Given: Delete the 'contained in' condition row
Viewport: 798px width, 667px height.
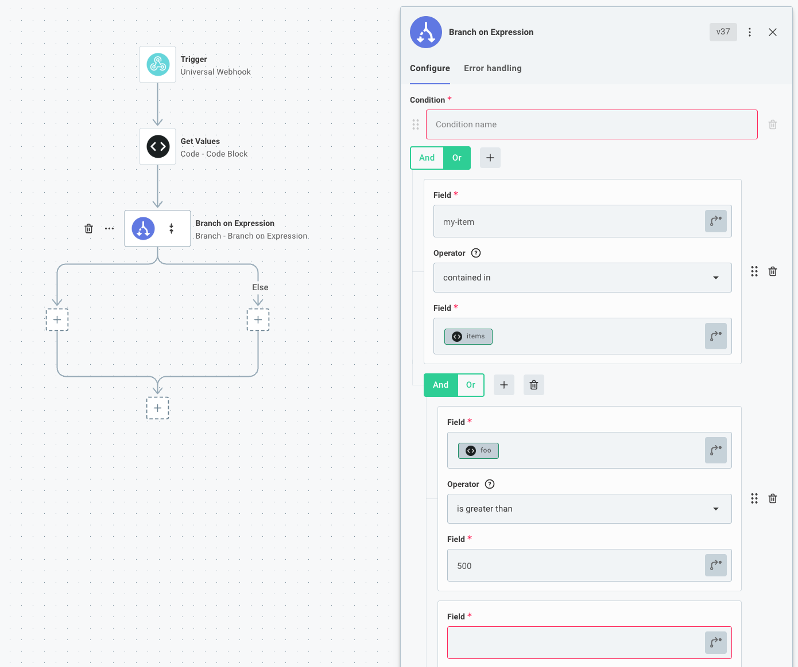Looking at the screenshot, I should pos(773,272).
